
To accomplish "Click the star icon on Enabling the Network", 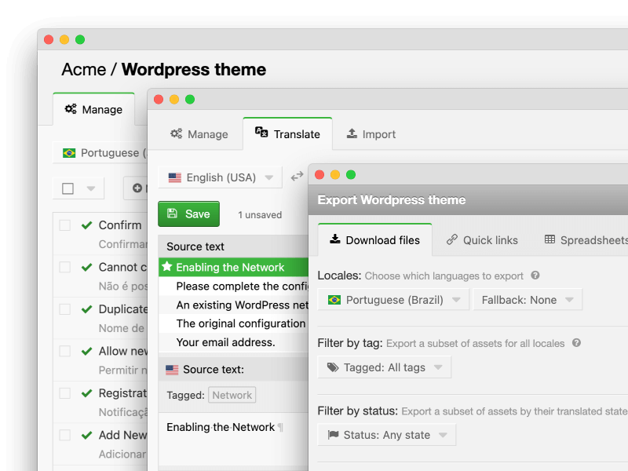I will tap(167, 267).
